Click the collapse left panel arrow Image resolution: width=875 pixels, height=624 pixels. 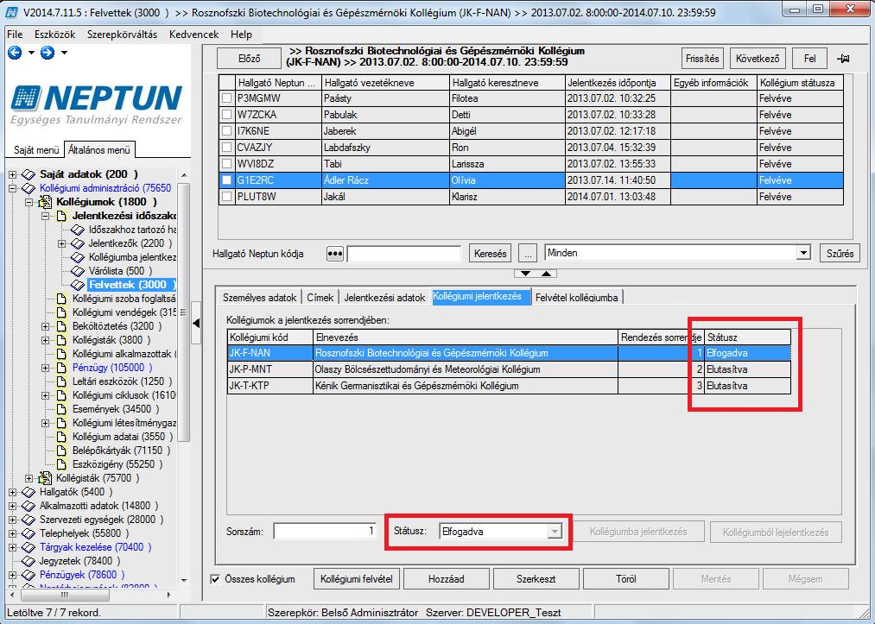click(x=196, y=323)
